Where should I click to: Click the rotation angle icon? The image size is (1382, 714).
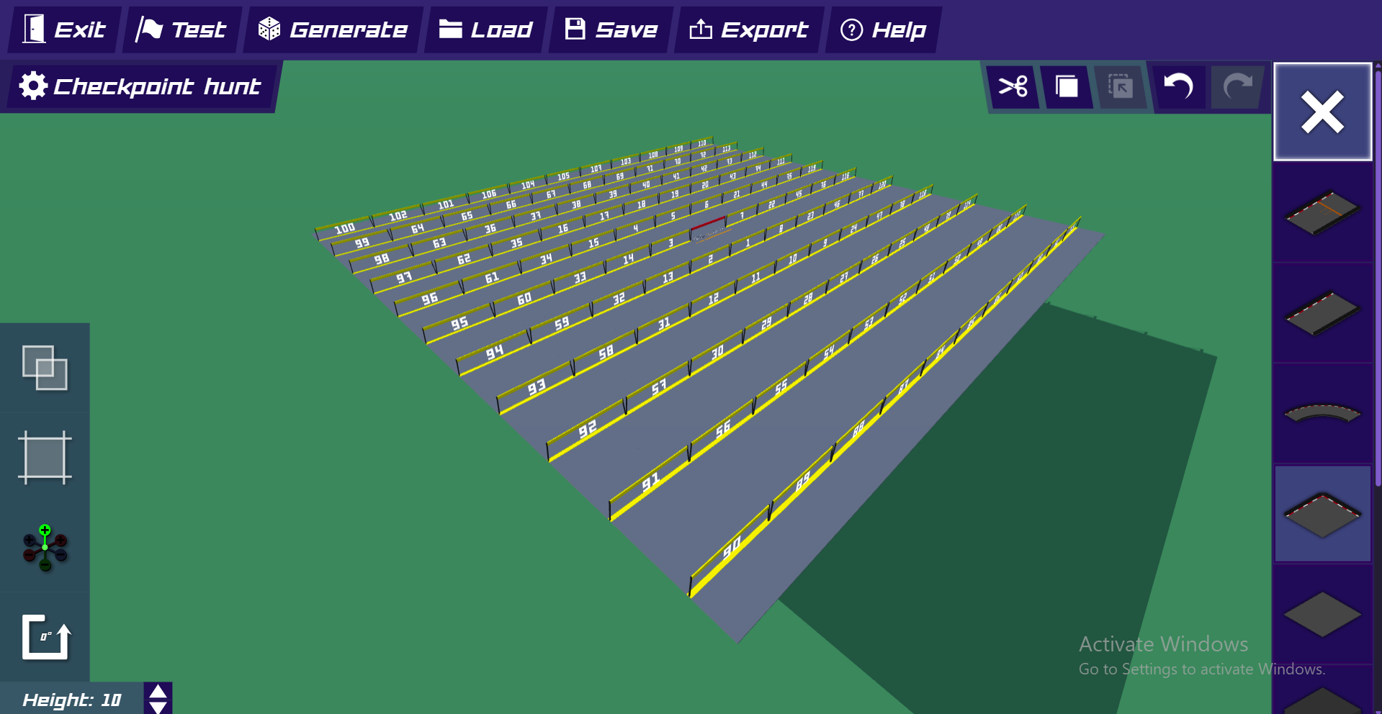click(x=46, y=637)
